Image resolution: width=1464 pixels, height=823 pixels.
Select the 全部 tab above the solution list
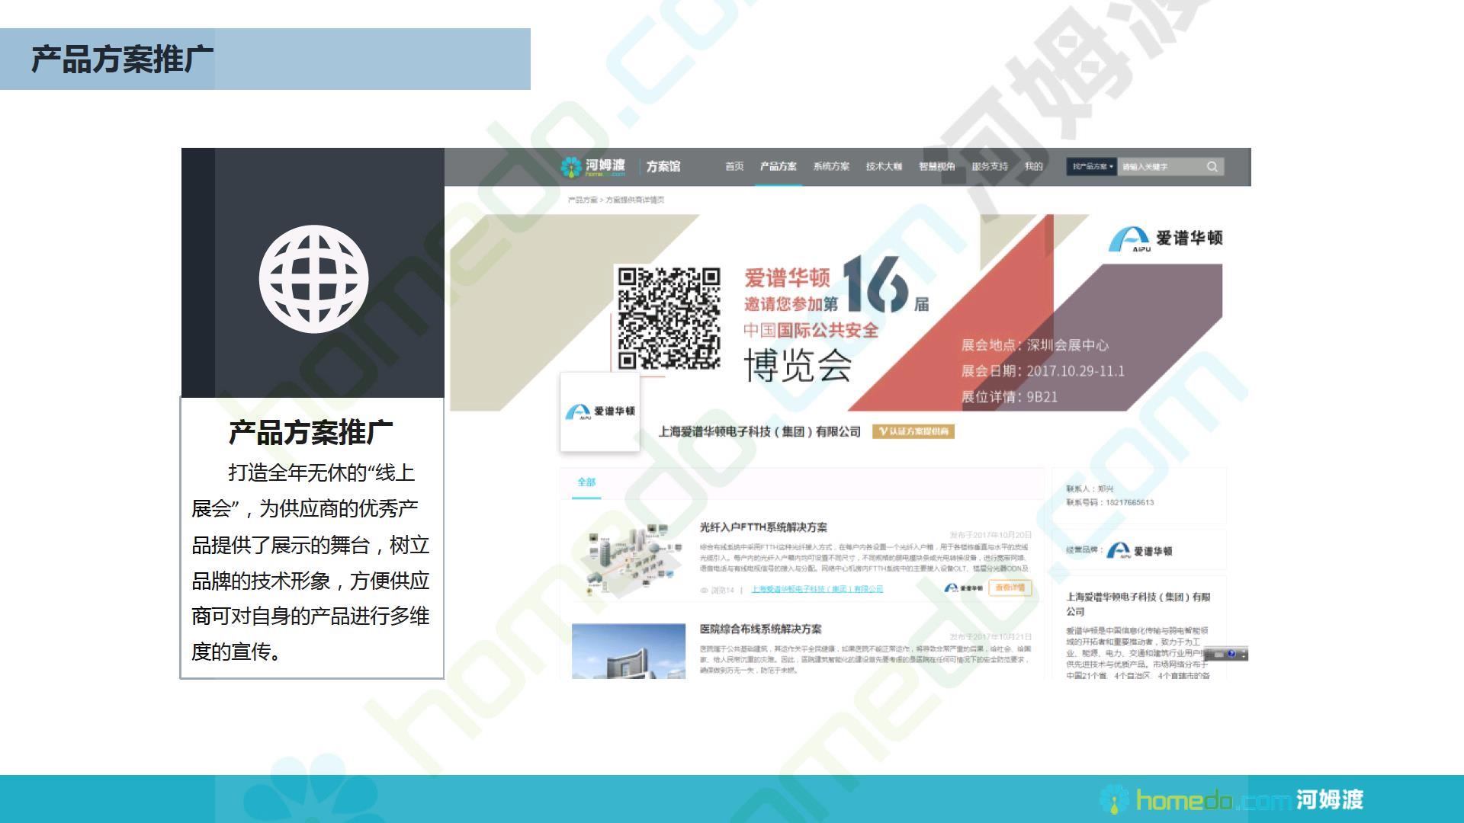point(586,482)
